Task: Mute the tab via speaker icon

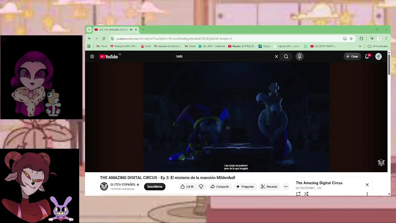Action: point(131,29)
